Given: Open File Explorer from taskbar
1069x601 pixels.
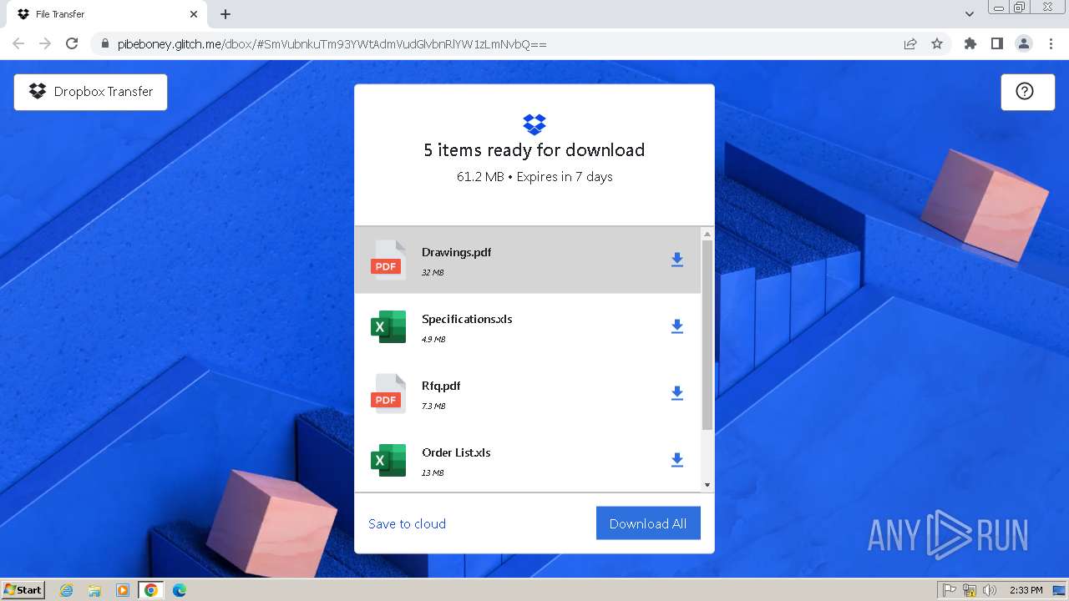Looking at the screenshot, I should point(94,590).
